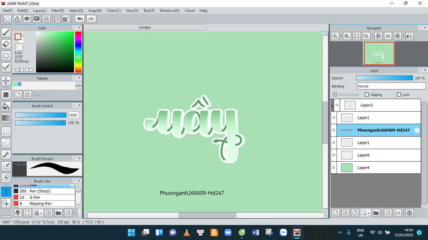The image size is (428, 240).
Task: Delete palette color with trash icon
Action: point(27,95)
